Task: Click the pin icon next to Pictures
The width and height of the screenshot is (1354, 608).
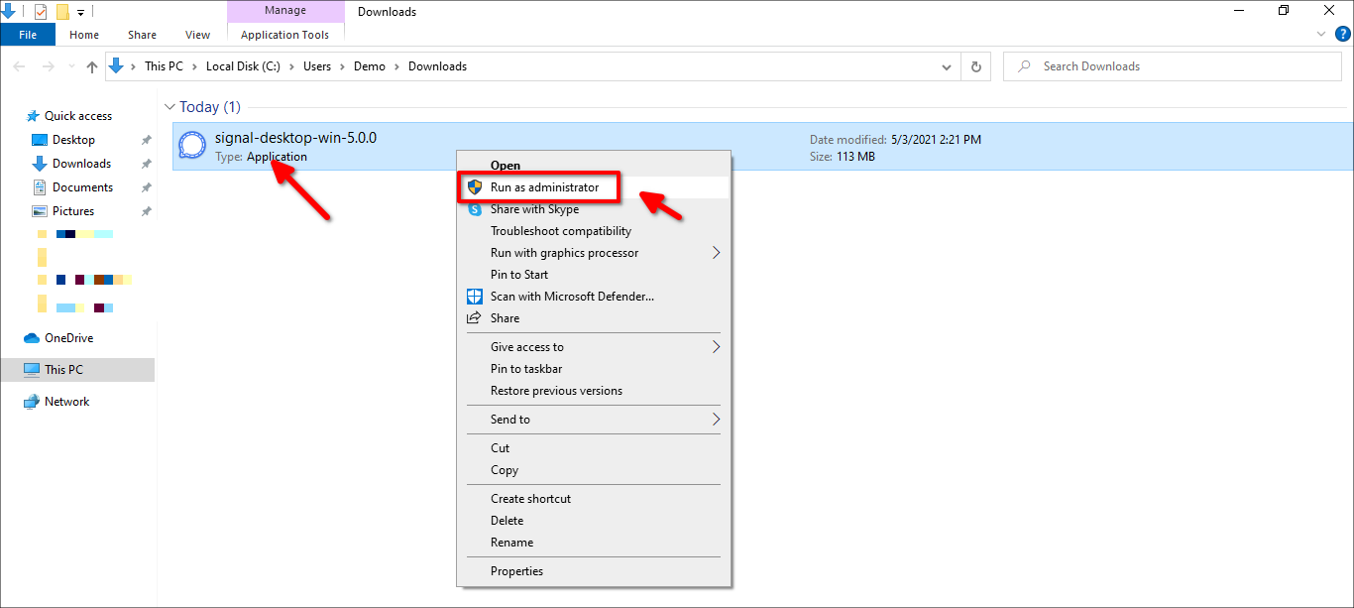Action: pyautogui.click(x=147, y=211)
